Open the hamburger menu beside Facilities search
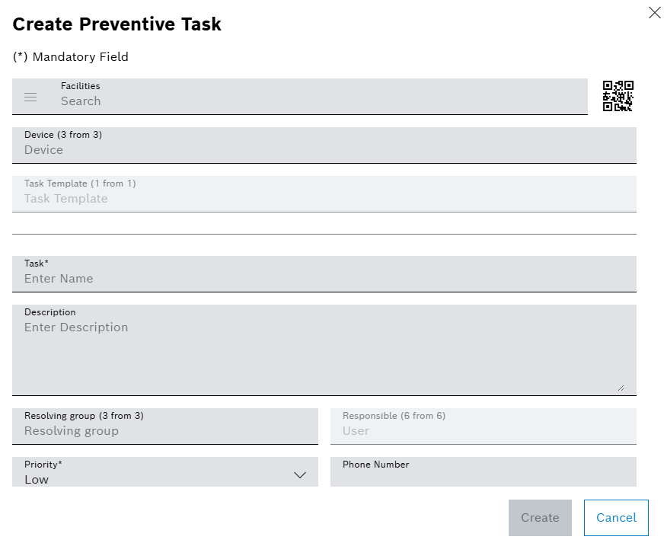Screen dimensions: 664x543 pyautogui.click(x=30, y=97)
